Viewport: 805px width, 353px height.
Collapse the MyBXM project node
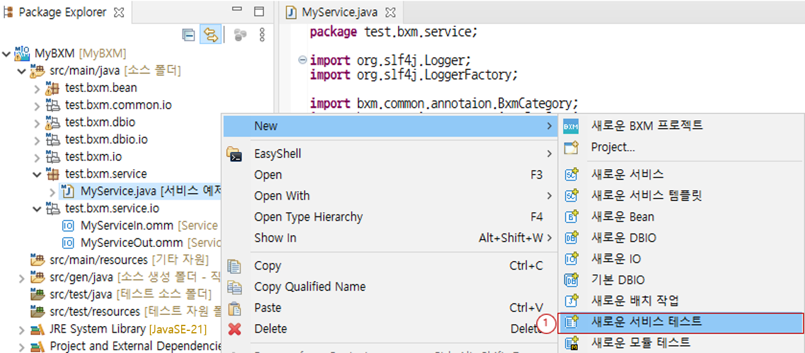pyautogui.click(x=7, y=53)
